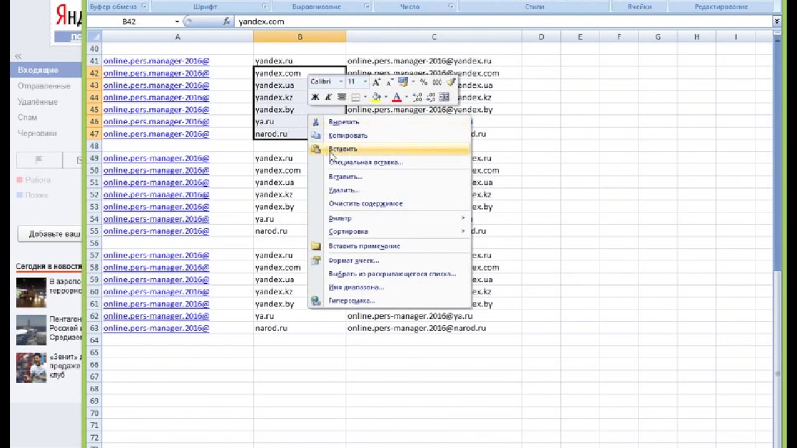Open Удалённые folder in Yandex mail

[37, 101]
